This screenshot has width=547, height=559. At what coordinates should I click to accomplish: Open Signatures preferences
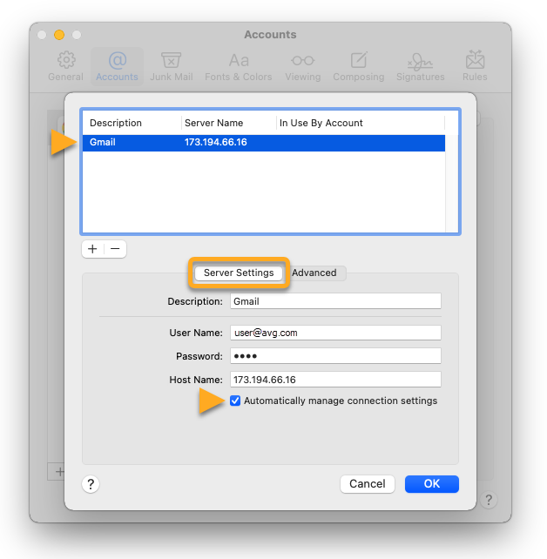pos(420,66)
